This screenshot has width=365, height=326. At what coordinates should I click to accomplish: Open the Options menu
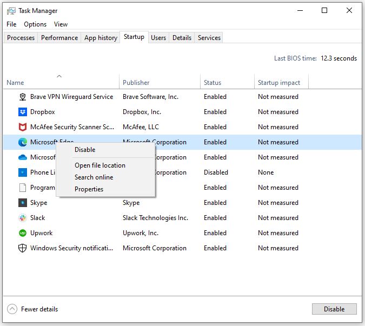(x=35, y=24)
